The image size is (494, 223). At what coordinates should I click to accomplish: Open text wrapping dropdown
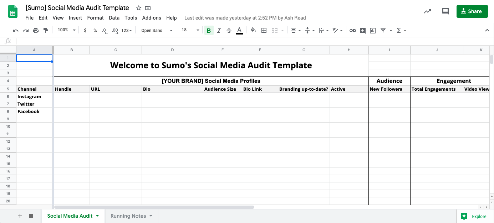[x=324, y=31]
